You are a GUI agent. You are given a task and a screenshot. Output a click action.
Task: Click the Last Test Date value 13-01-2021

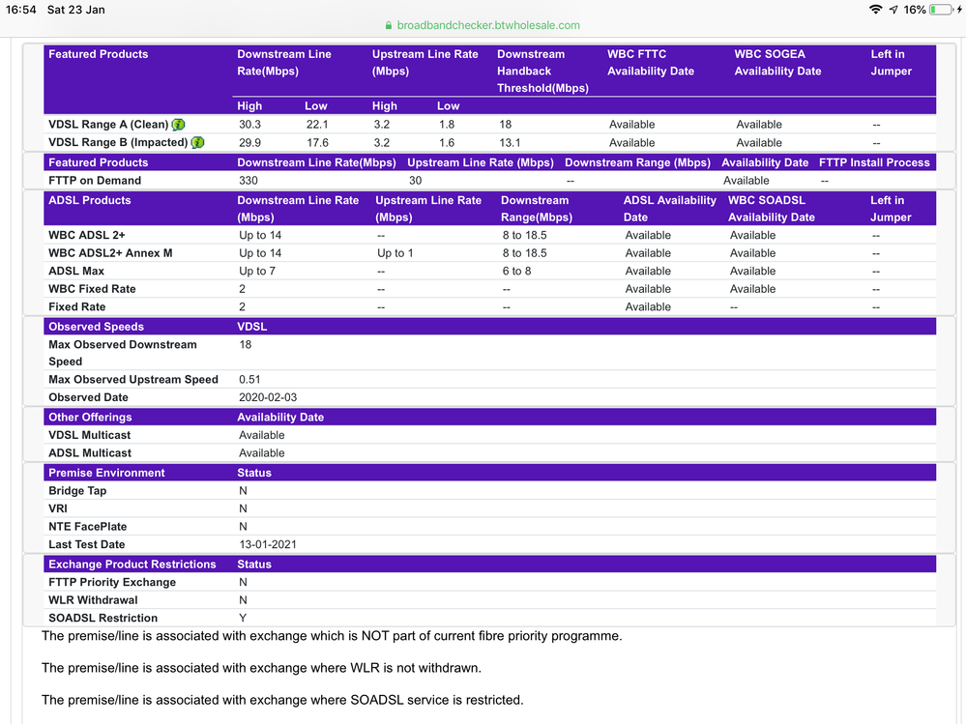click(x=268, y=544)
